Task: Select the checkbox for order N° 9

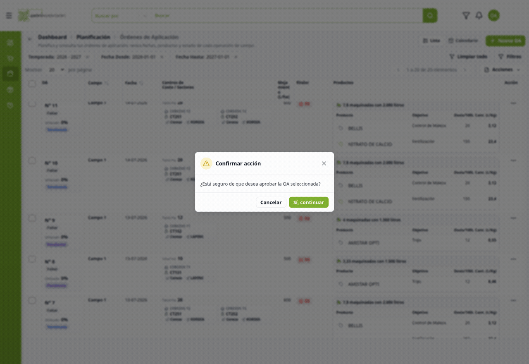Action: tap(32, 218)
